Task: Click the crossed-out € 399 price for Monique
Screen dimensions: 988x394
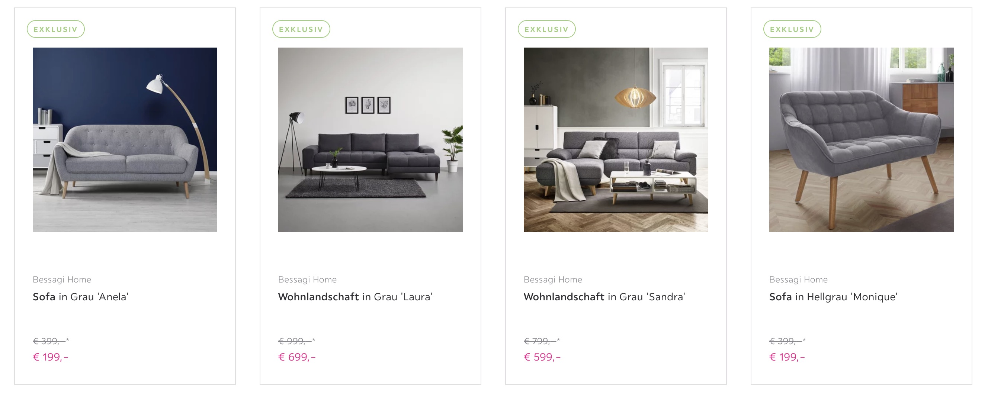Action: point(787,341)
